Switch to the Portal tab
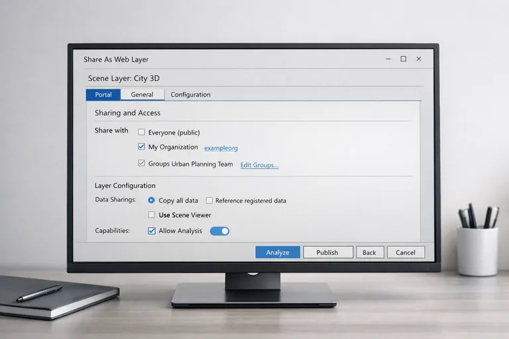Viewport: 509px width, 339px height. (x=103, y=95)
